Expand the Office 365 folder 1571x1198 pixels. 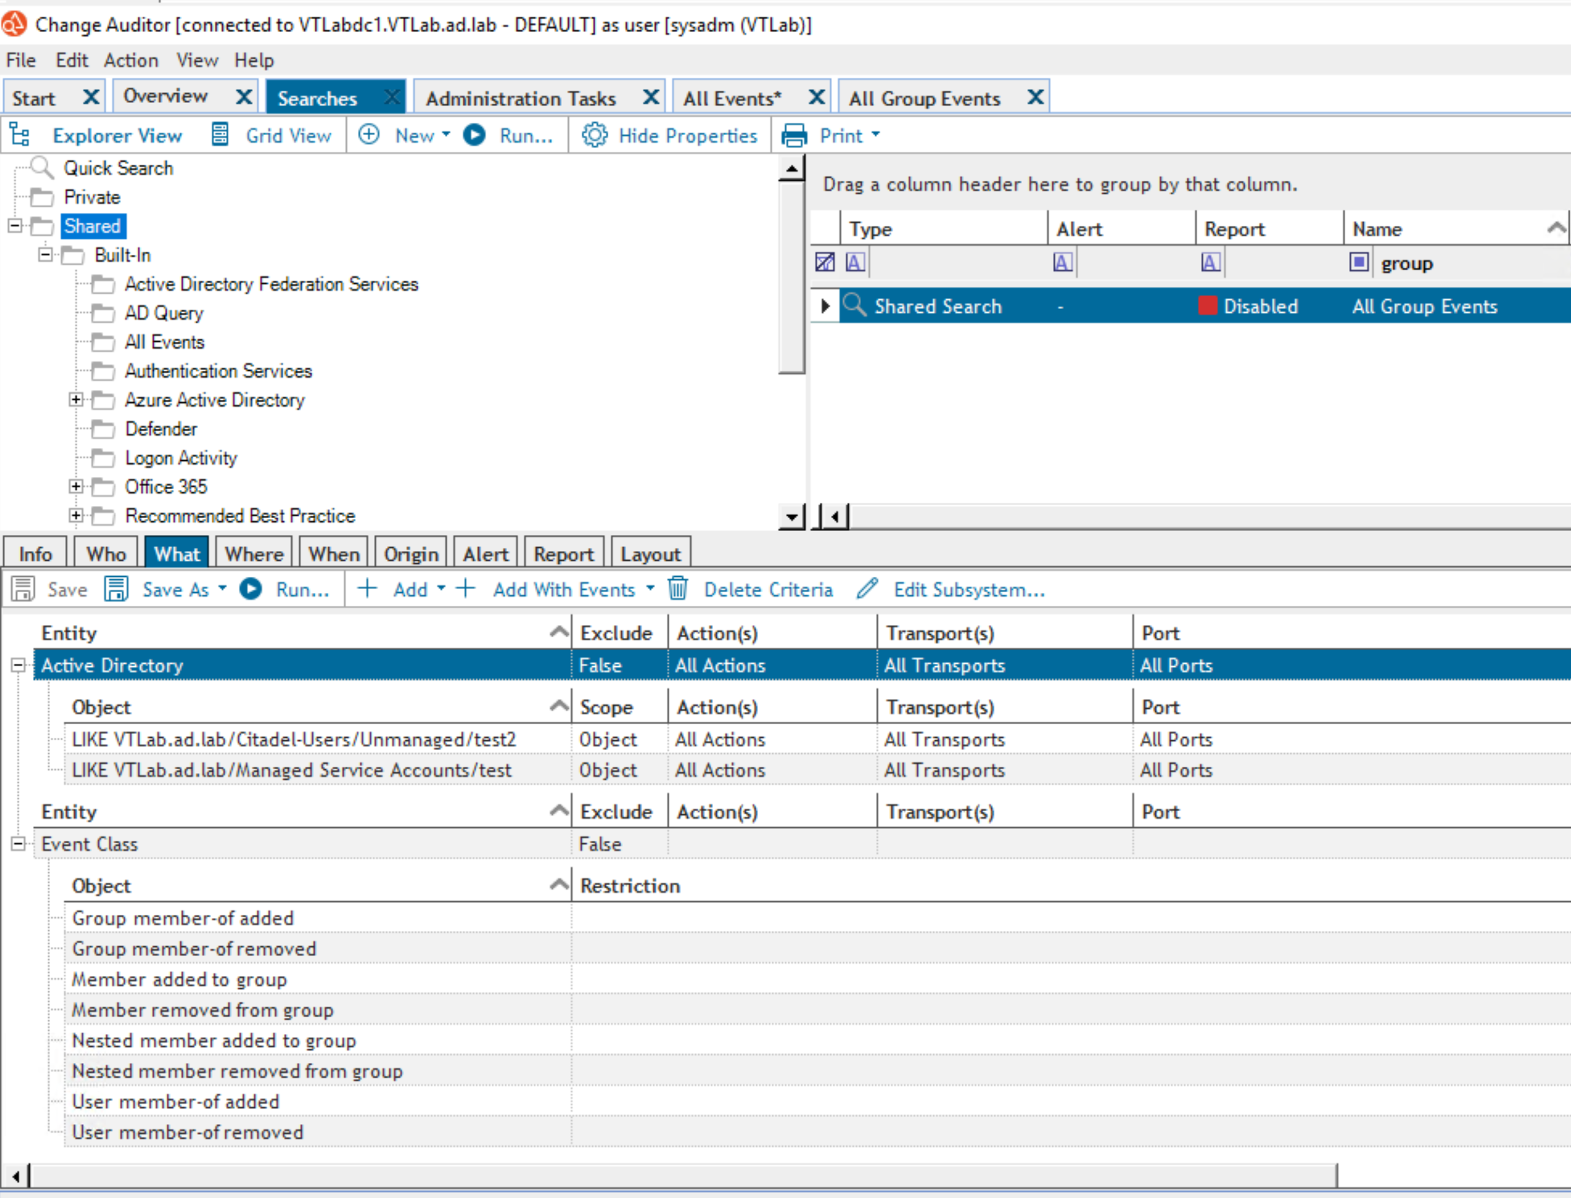77,486
